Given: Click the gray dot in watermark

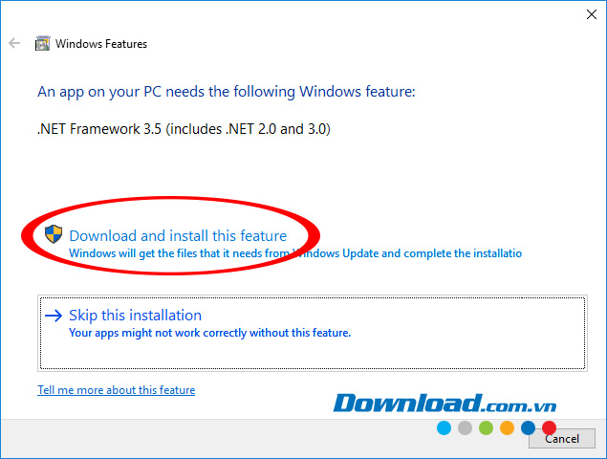Looking at the screenshot, I should pos(465,428).
